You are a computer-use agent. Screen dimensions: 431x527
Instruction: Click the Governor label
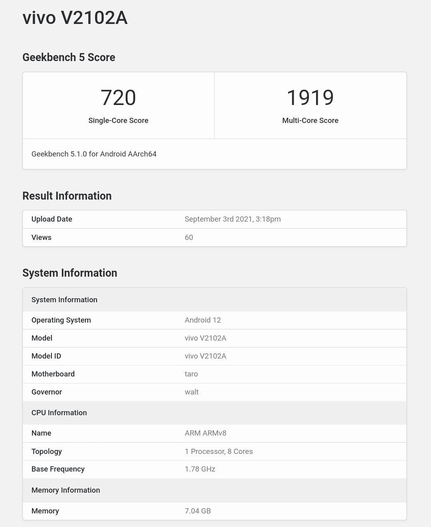point(47,392)
